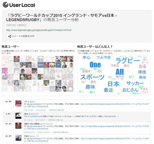154x144 pixels.
Task: Click the word 趣味 in the word cloud
Action: pos(90,87)
